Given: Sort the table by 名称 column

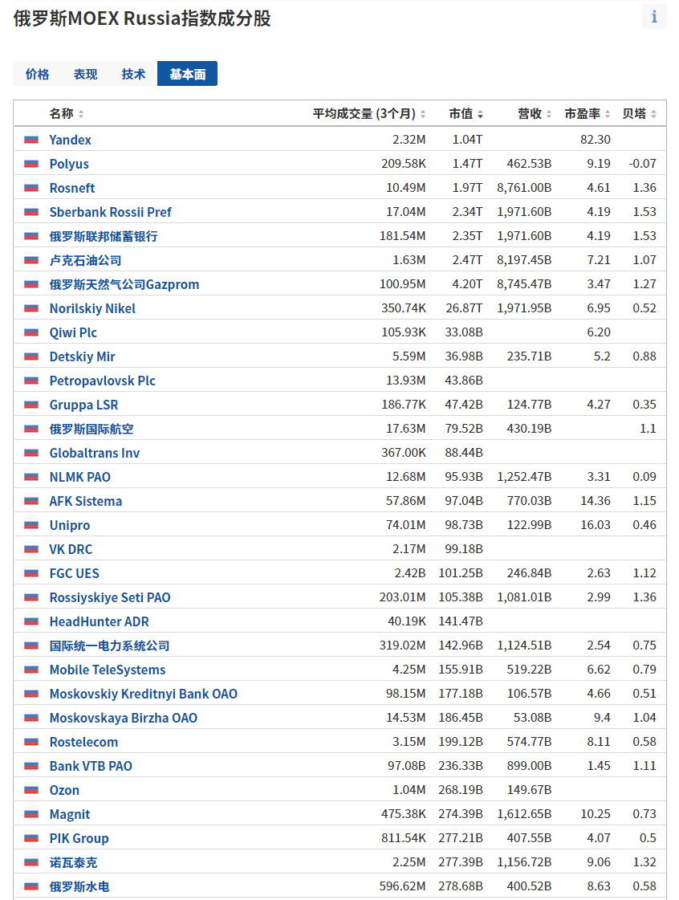Looking at the screenshot, I should point(67,114).
